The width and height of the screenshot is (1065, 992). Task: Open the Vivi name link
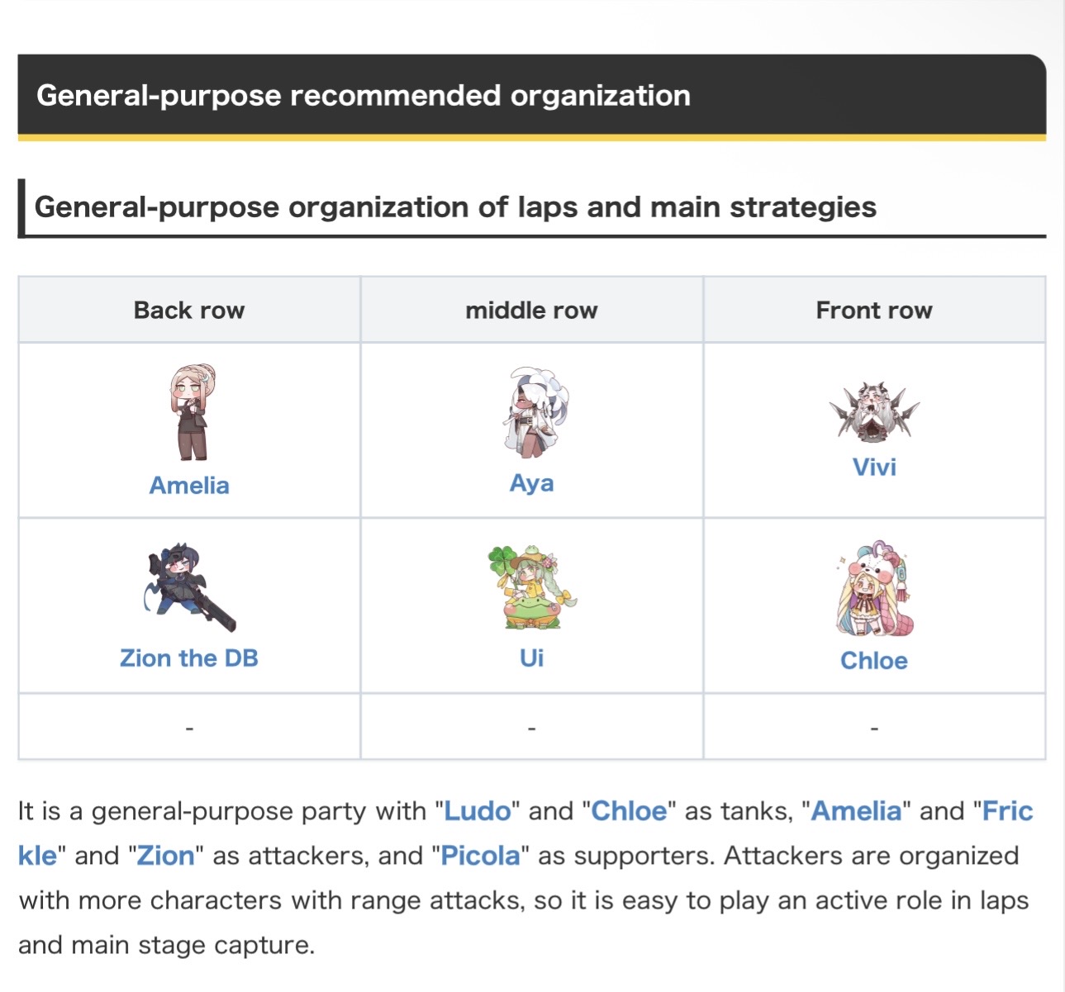(874, 468)
